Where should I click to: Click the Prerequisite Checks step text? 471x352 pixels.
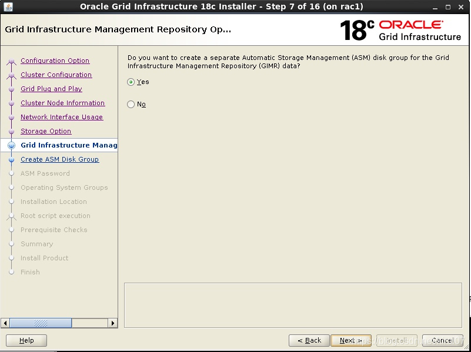click(x=54, y=230)
